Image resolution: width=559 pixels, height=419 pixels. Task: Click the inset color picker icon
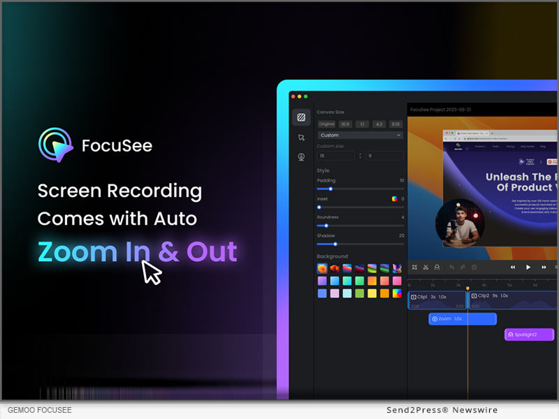[x=395, y=199]
